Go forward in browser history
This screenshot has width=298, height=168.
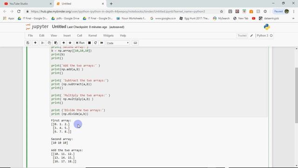(12, 11)
